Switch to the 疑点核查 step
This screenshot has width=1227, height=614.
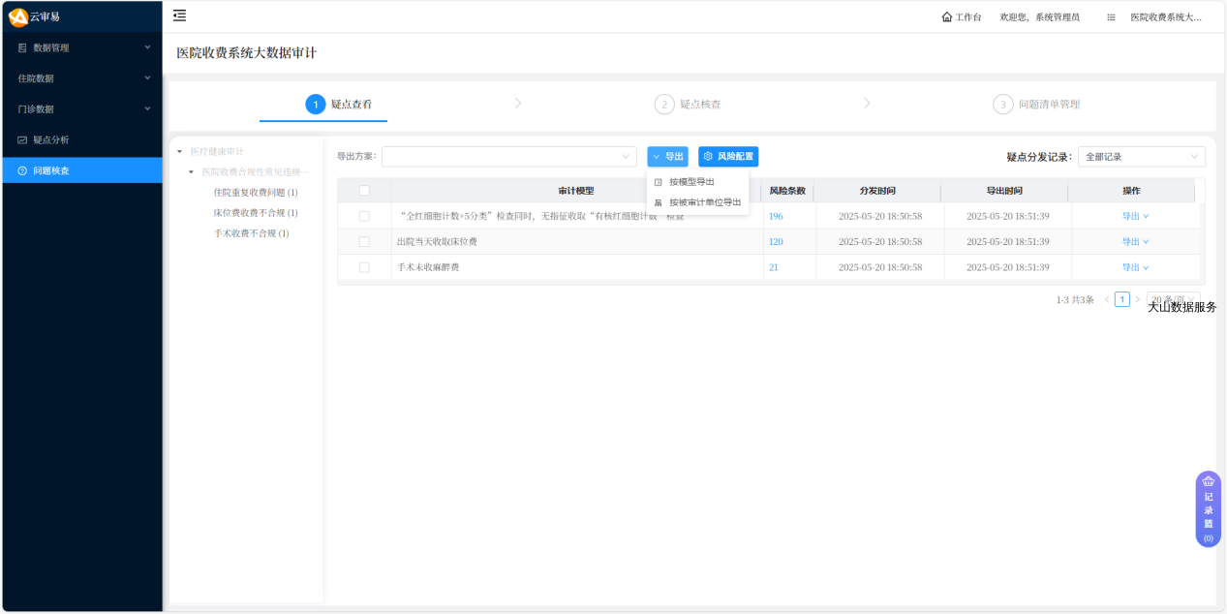click(699, 104)
